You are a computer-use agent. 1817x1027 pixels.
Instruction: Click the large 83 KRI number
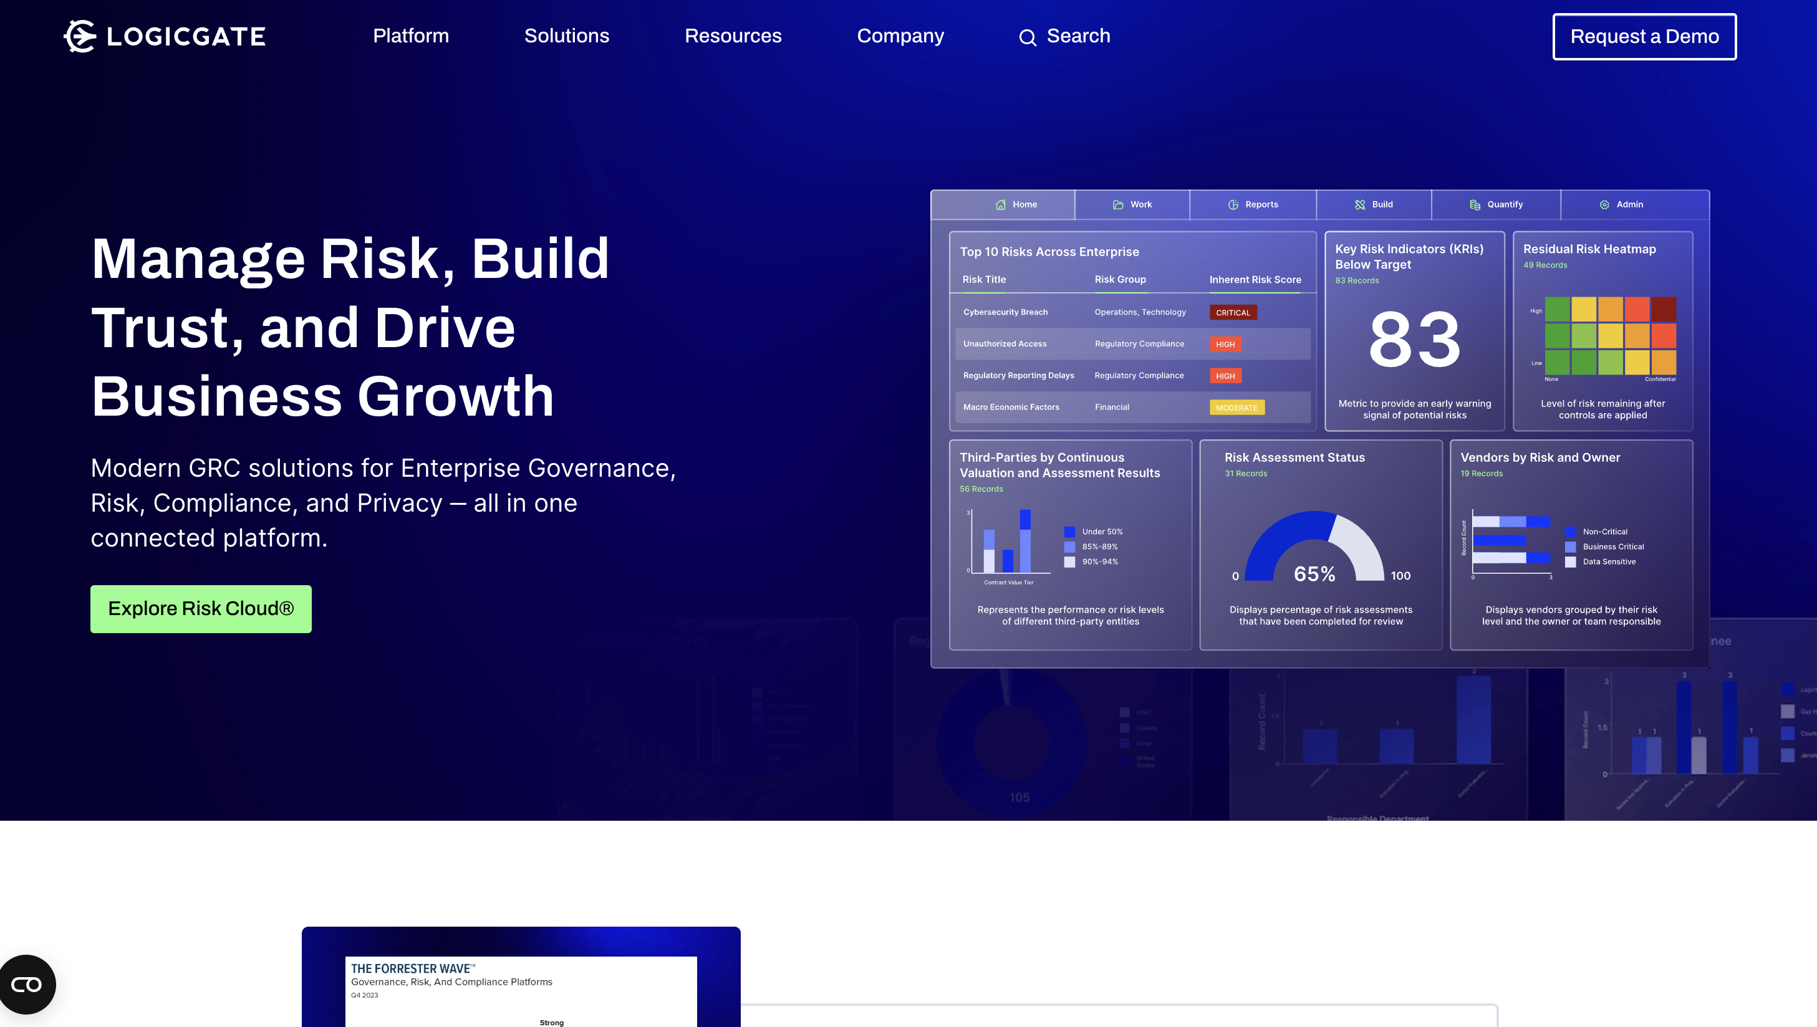tap(1414, 340)
